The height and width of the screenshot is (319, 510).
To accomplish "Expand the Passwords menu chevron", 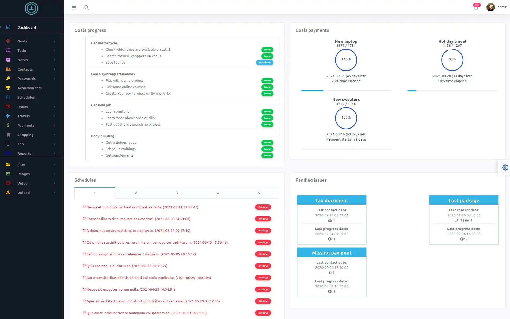I will pyautogui.click(x=54, y=79).
